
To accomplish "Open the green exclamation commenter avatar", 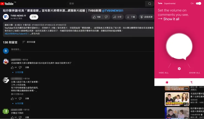I will coord(6,111).
